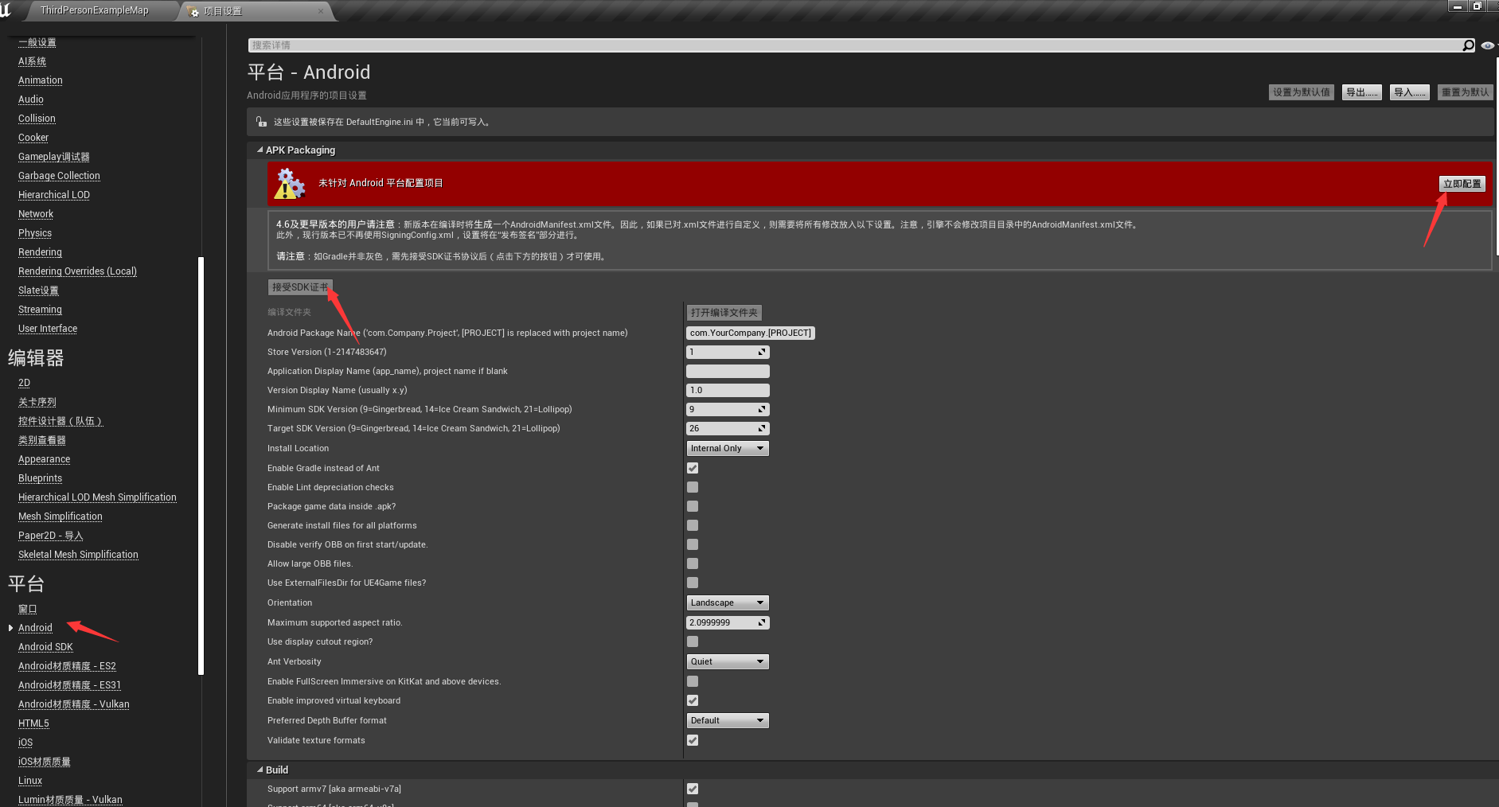Check Disable verify OBB on first start
The image size is (1499, 807).
(x=693, y=544)
